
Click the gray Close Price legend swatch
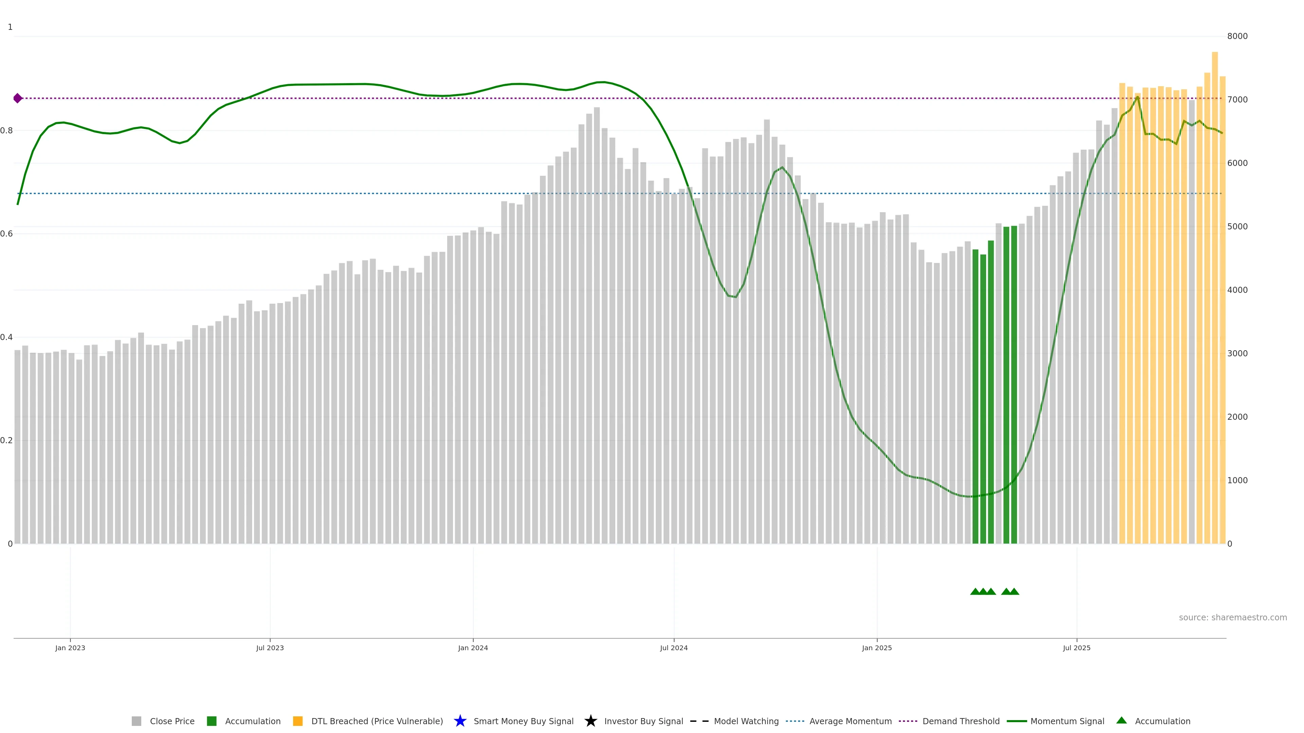pos(136,721)
